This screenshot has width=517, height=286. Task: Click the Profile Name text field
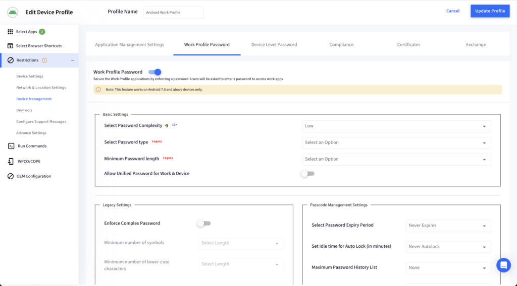[x=173, y=12]
